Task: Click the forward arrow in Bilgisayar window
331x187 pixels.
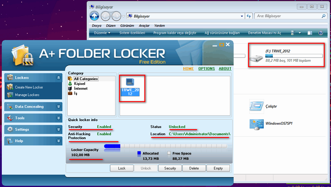Action: tap(116, 16)
